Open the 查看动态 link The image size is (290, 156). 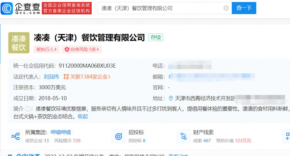[178, 155]
